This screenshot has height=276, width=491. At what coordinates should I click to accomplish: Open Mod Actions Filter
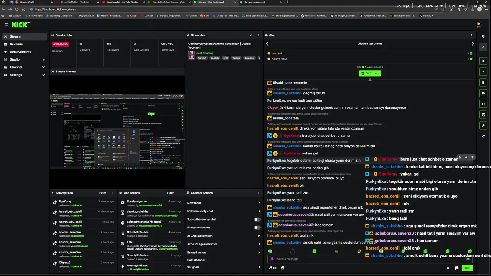click(170, 193)
